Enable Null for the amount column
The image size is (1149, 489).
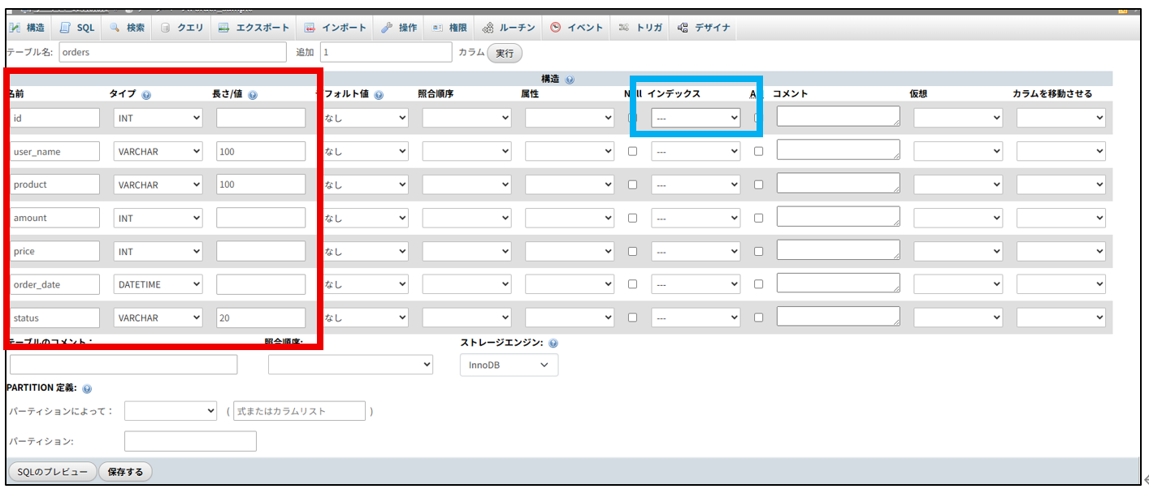click(633, 218)
